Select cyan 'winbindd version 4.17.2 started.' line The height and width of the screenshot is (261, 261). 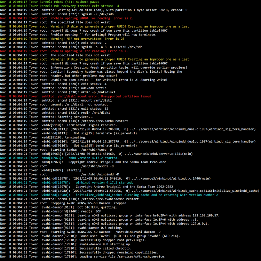pyautogui.click(x=67, y=183)
